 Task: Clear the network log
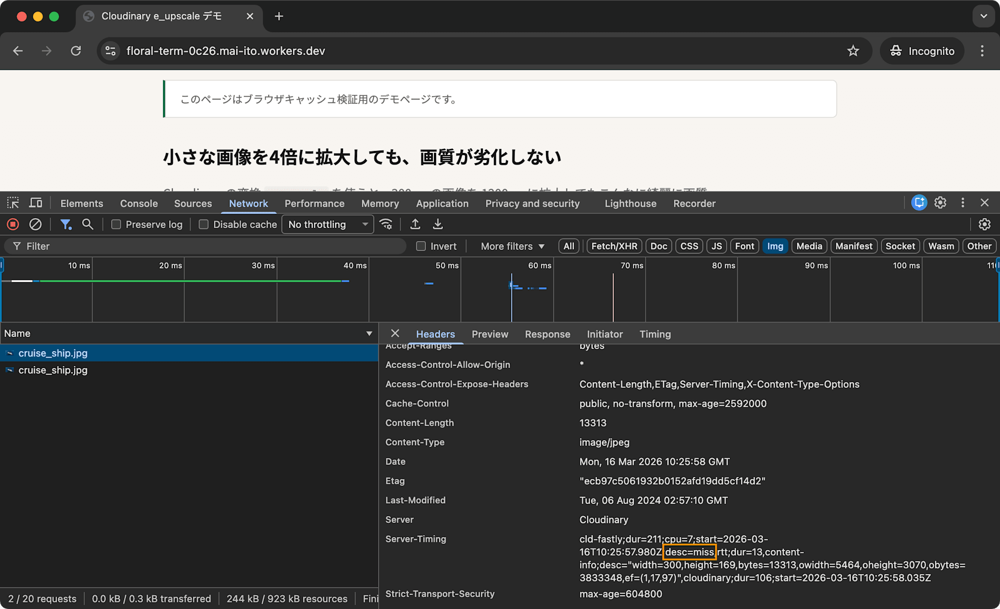tap(35, 224)
